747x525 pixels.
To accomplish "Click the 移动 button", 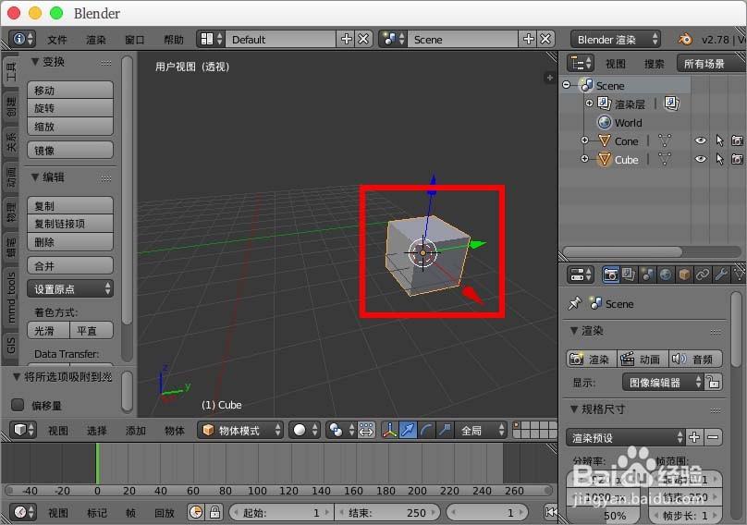I will [x=70, y=90].
